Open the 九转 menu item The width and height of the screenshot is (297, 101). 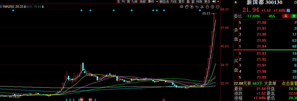(134, 2)
